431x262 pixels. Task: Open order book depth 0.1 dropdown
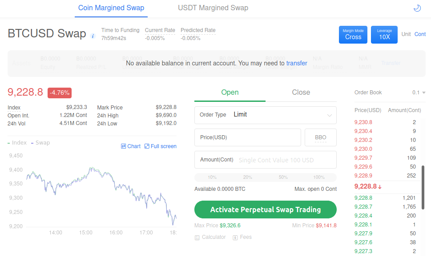[x=419, y=93]
